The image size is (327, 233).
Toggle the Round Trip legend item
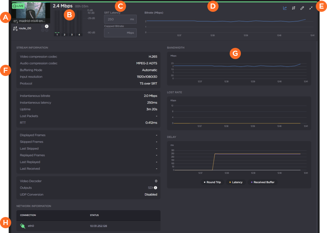coord(212,182)
